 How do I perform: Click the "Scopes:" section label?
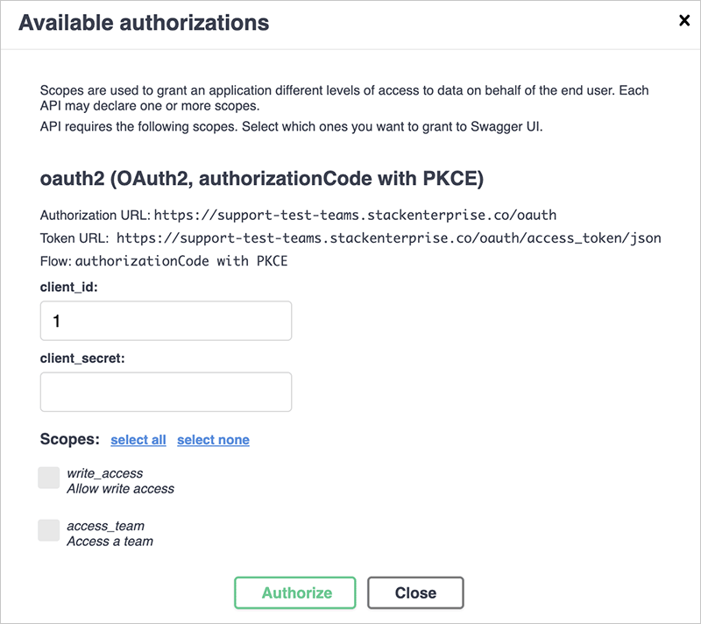tap(70, 439)
